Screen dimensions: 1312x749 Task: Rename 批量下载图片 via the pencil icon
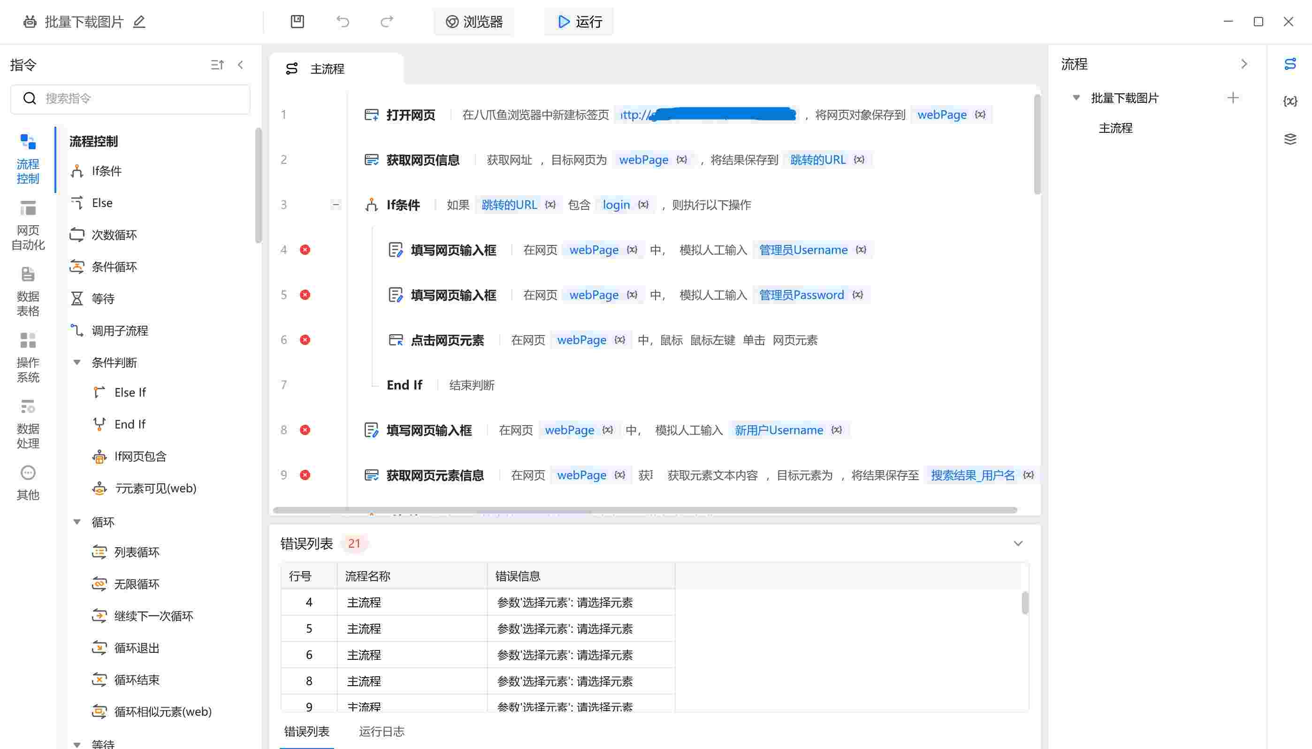click(138, 22)
